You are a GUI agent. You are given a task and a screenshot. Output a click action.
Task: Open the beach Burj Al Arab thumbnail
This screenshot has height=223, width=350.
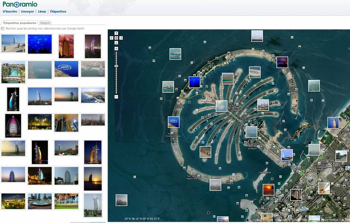13,44
